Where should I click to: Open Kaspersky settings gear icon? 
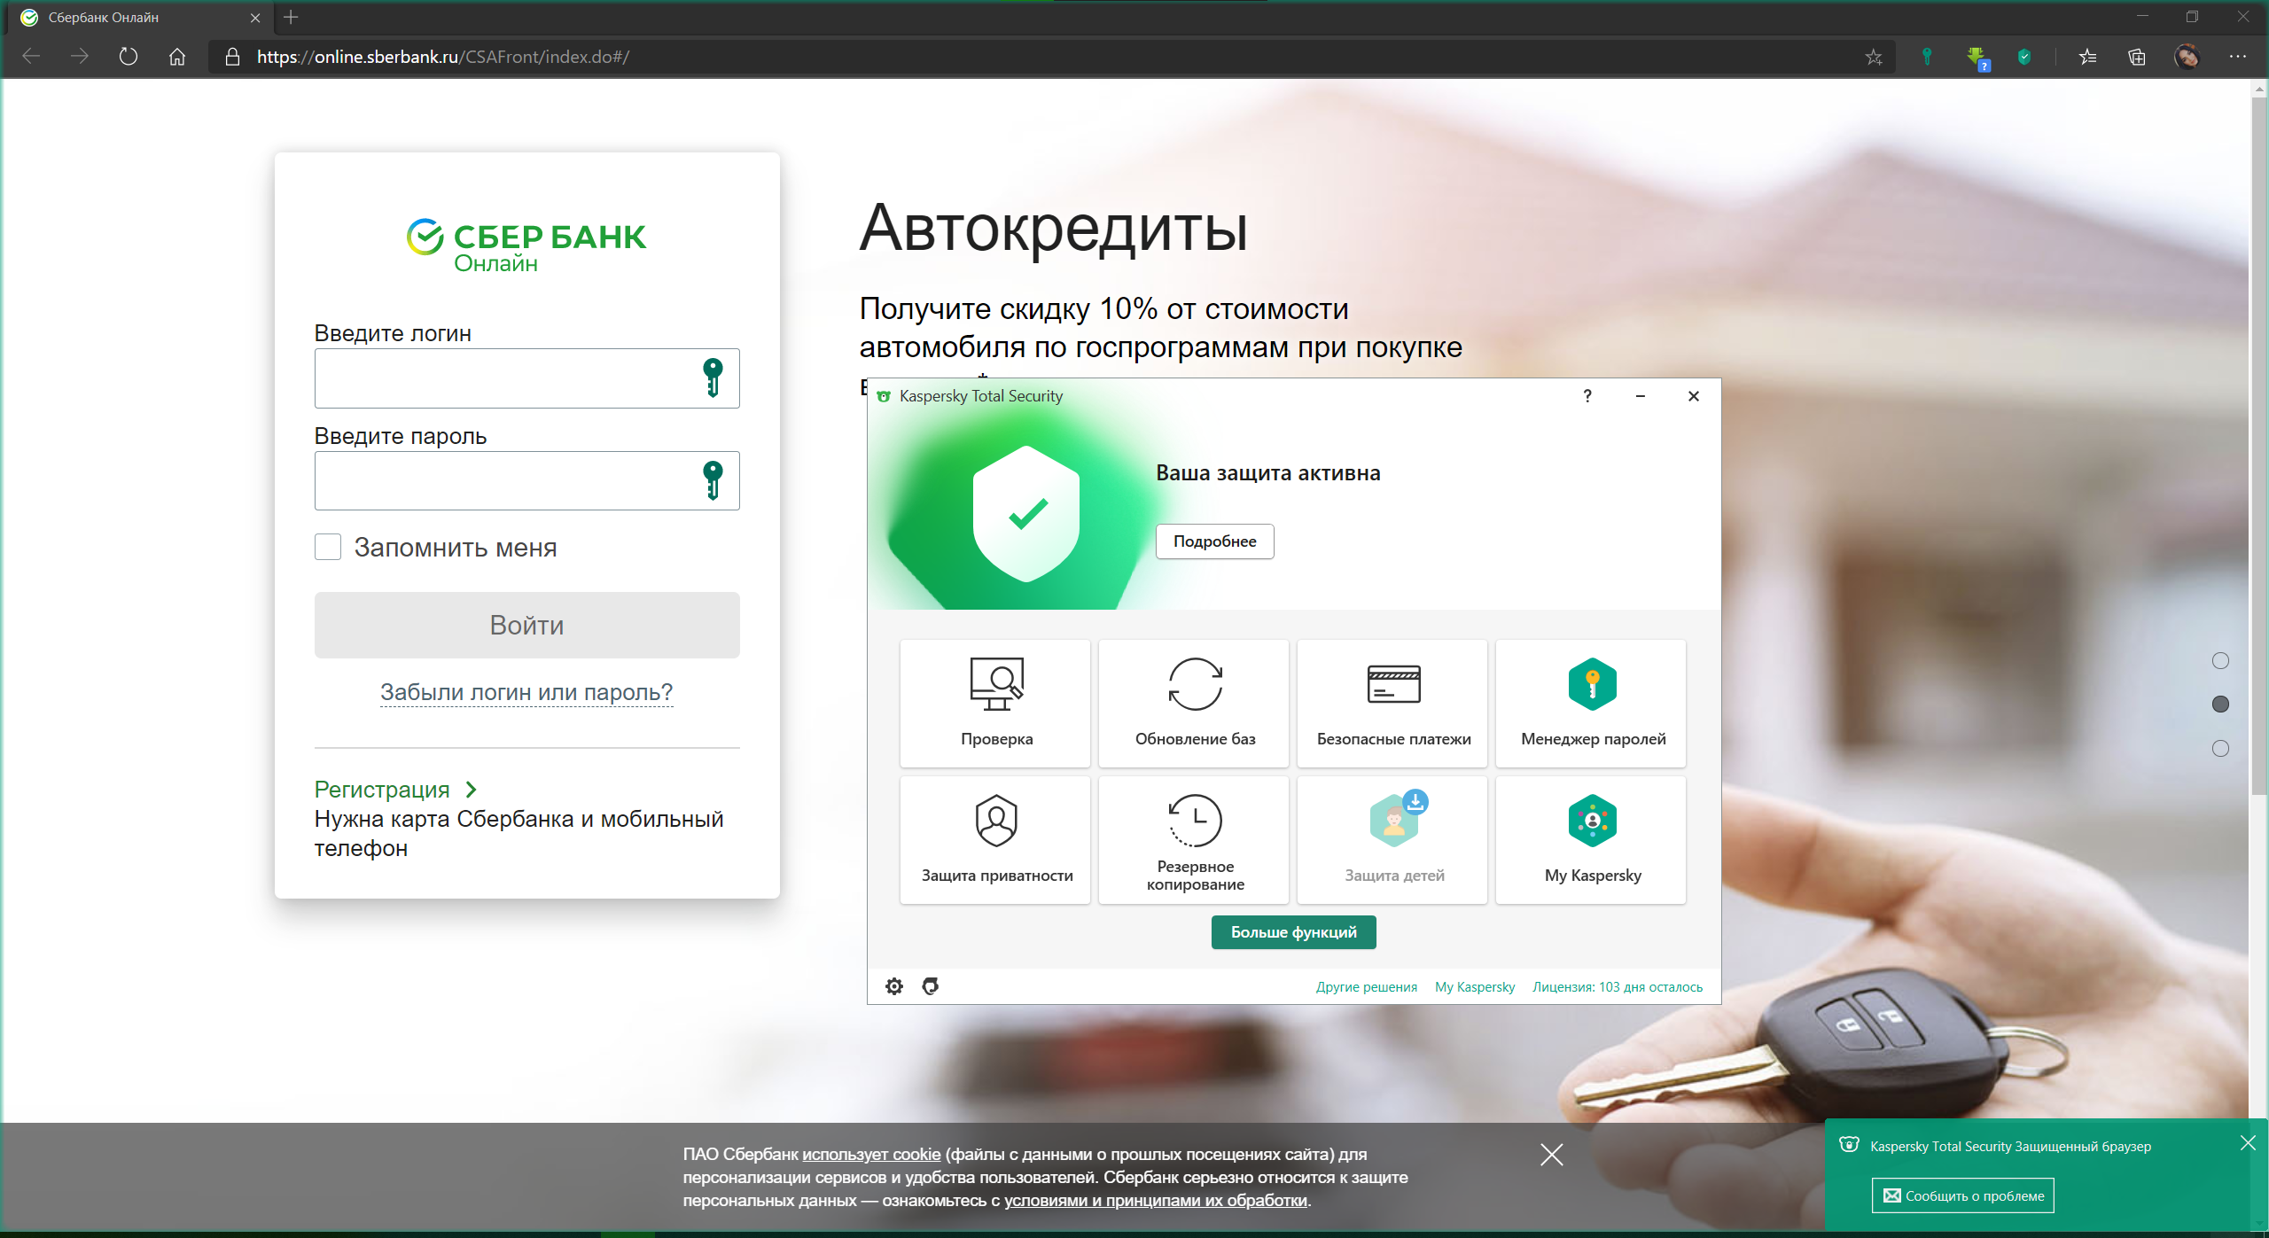[894, 986]
